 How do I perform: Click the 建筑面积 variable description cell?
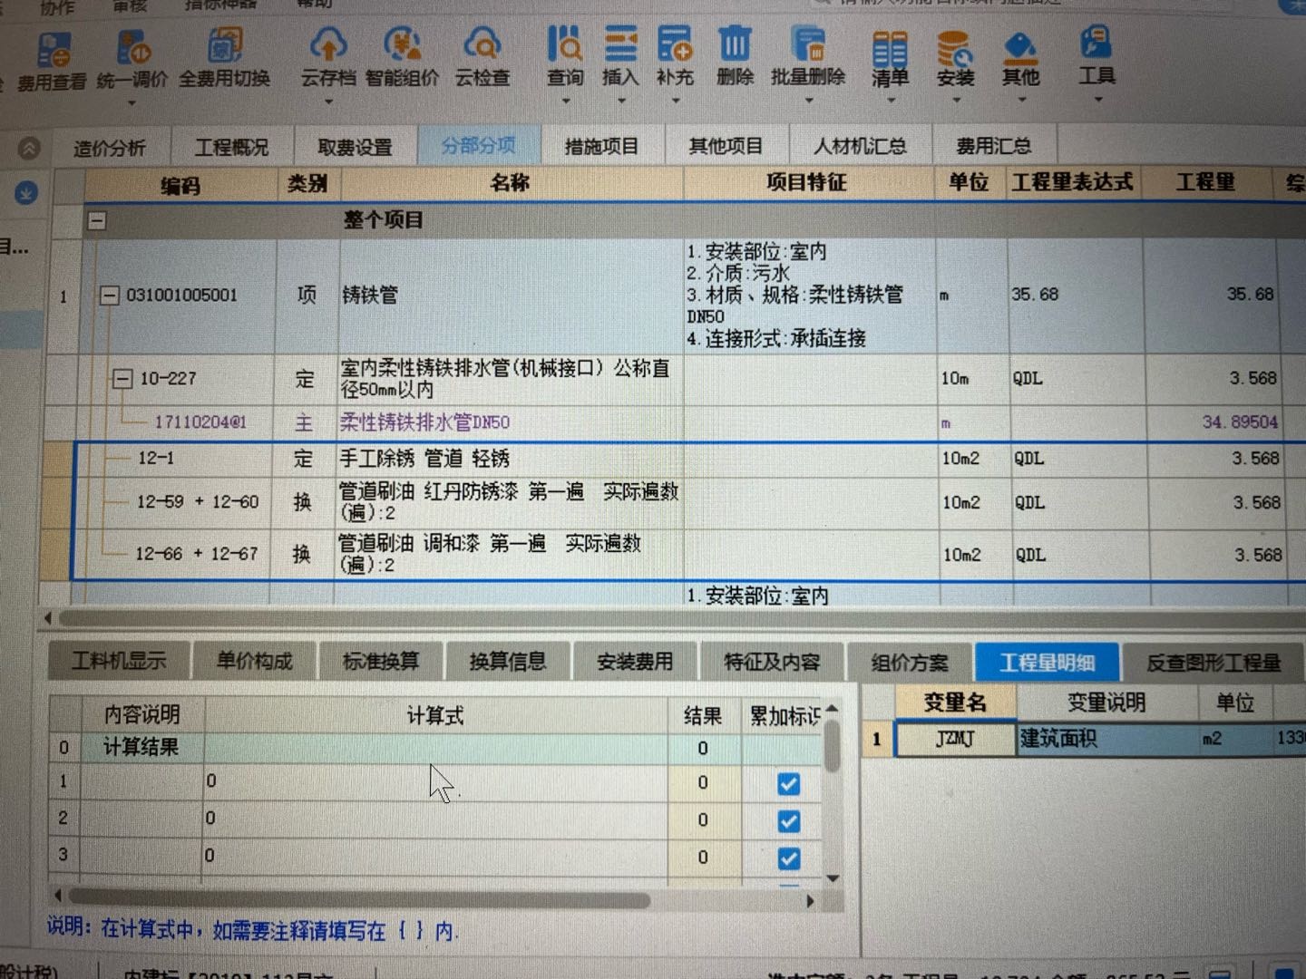[1106, 739]
